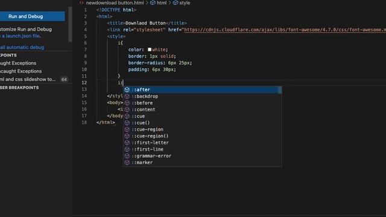Click 'Downlaod Button' title text on line 3
This screenshot has width=386, height=217.
[x=145, y=23]
